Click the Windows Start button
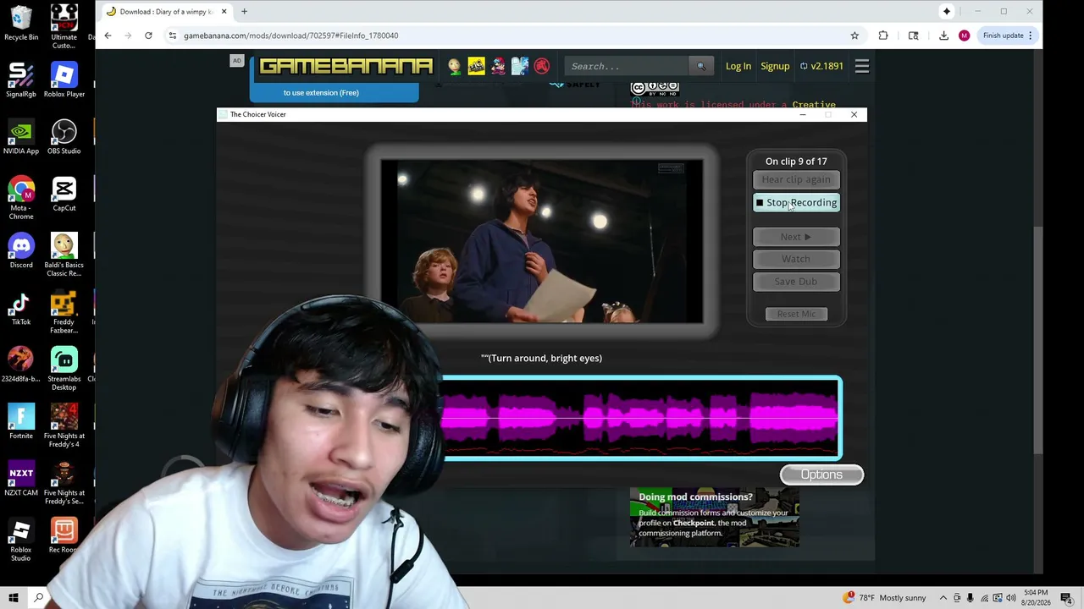The width and height of the screenshot is (1084, 609). pyautogui.click(x=14, y=598)
